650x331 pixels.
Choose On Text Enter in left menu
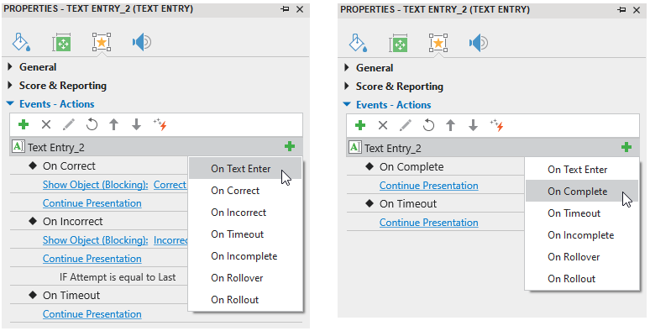click(x=245, y=168)
